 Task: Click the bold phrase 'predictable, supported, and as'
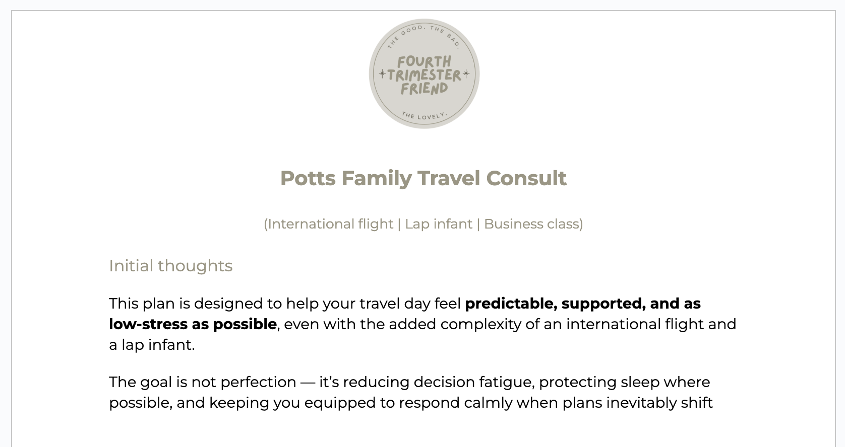[583, 304]
